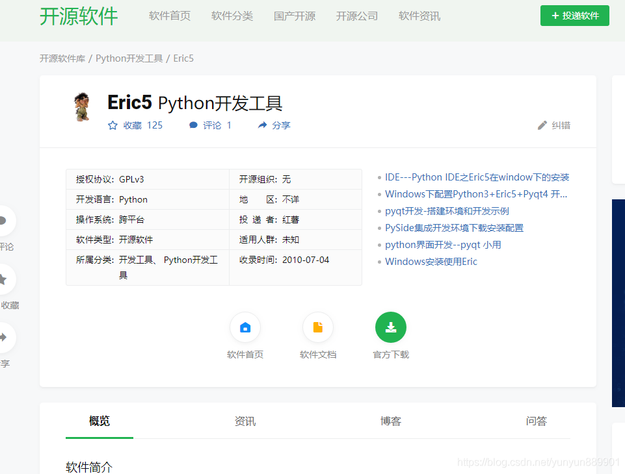Click the Eric5 troll logo image

coord(82,106)
